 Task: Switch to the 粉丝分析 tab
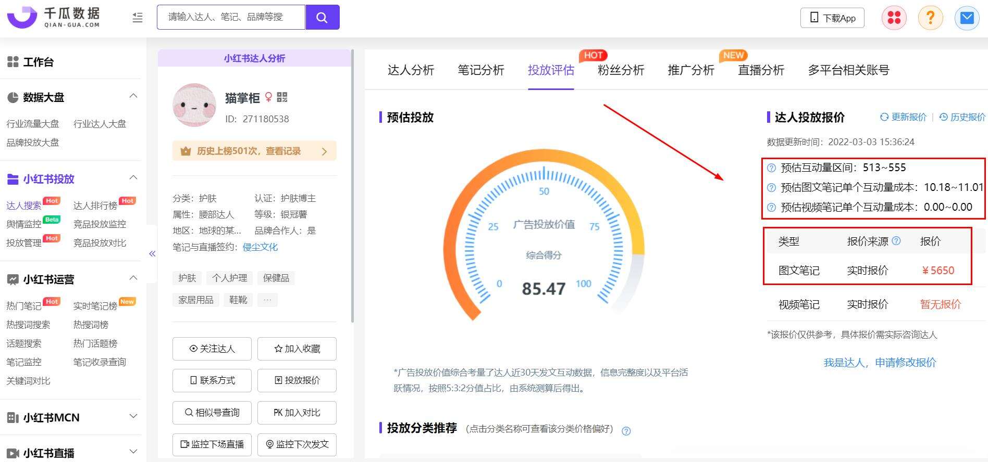621,70
